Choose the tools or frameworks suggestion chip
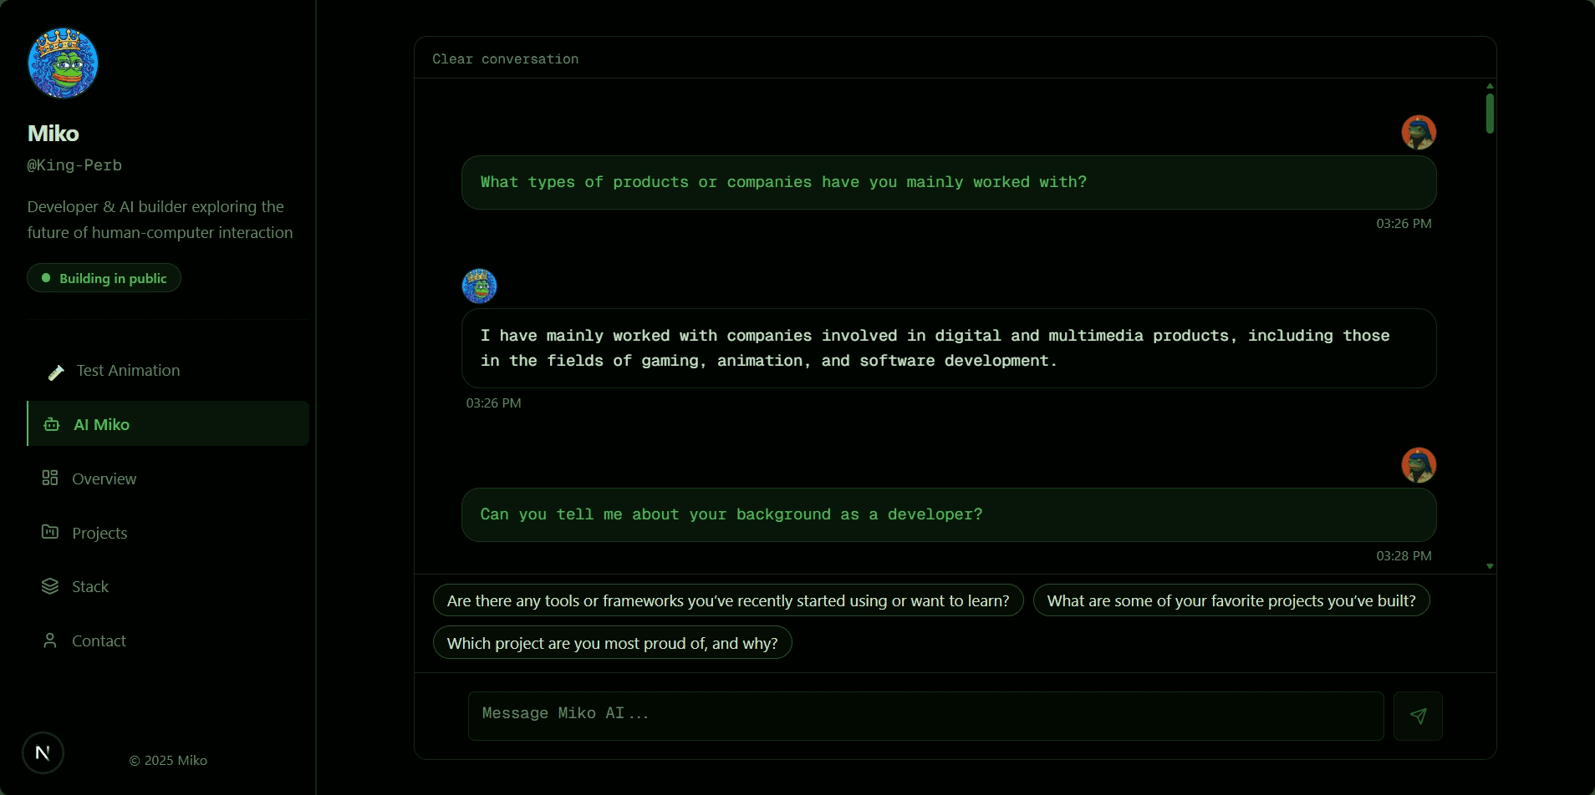The image size is (1595, 795). [727, 600]
